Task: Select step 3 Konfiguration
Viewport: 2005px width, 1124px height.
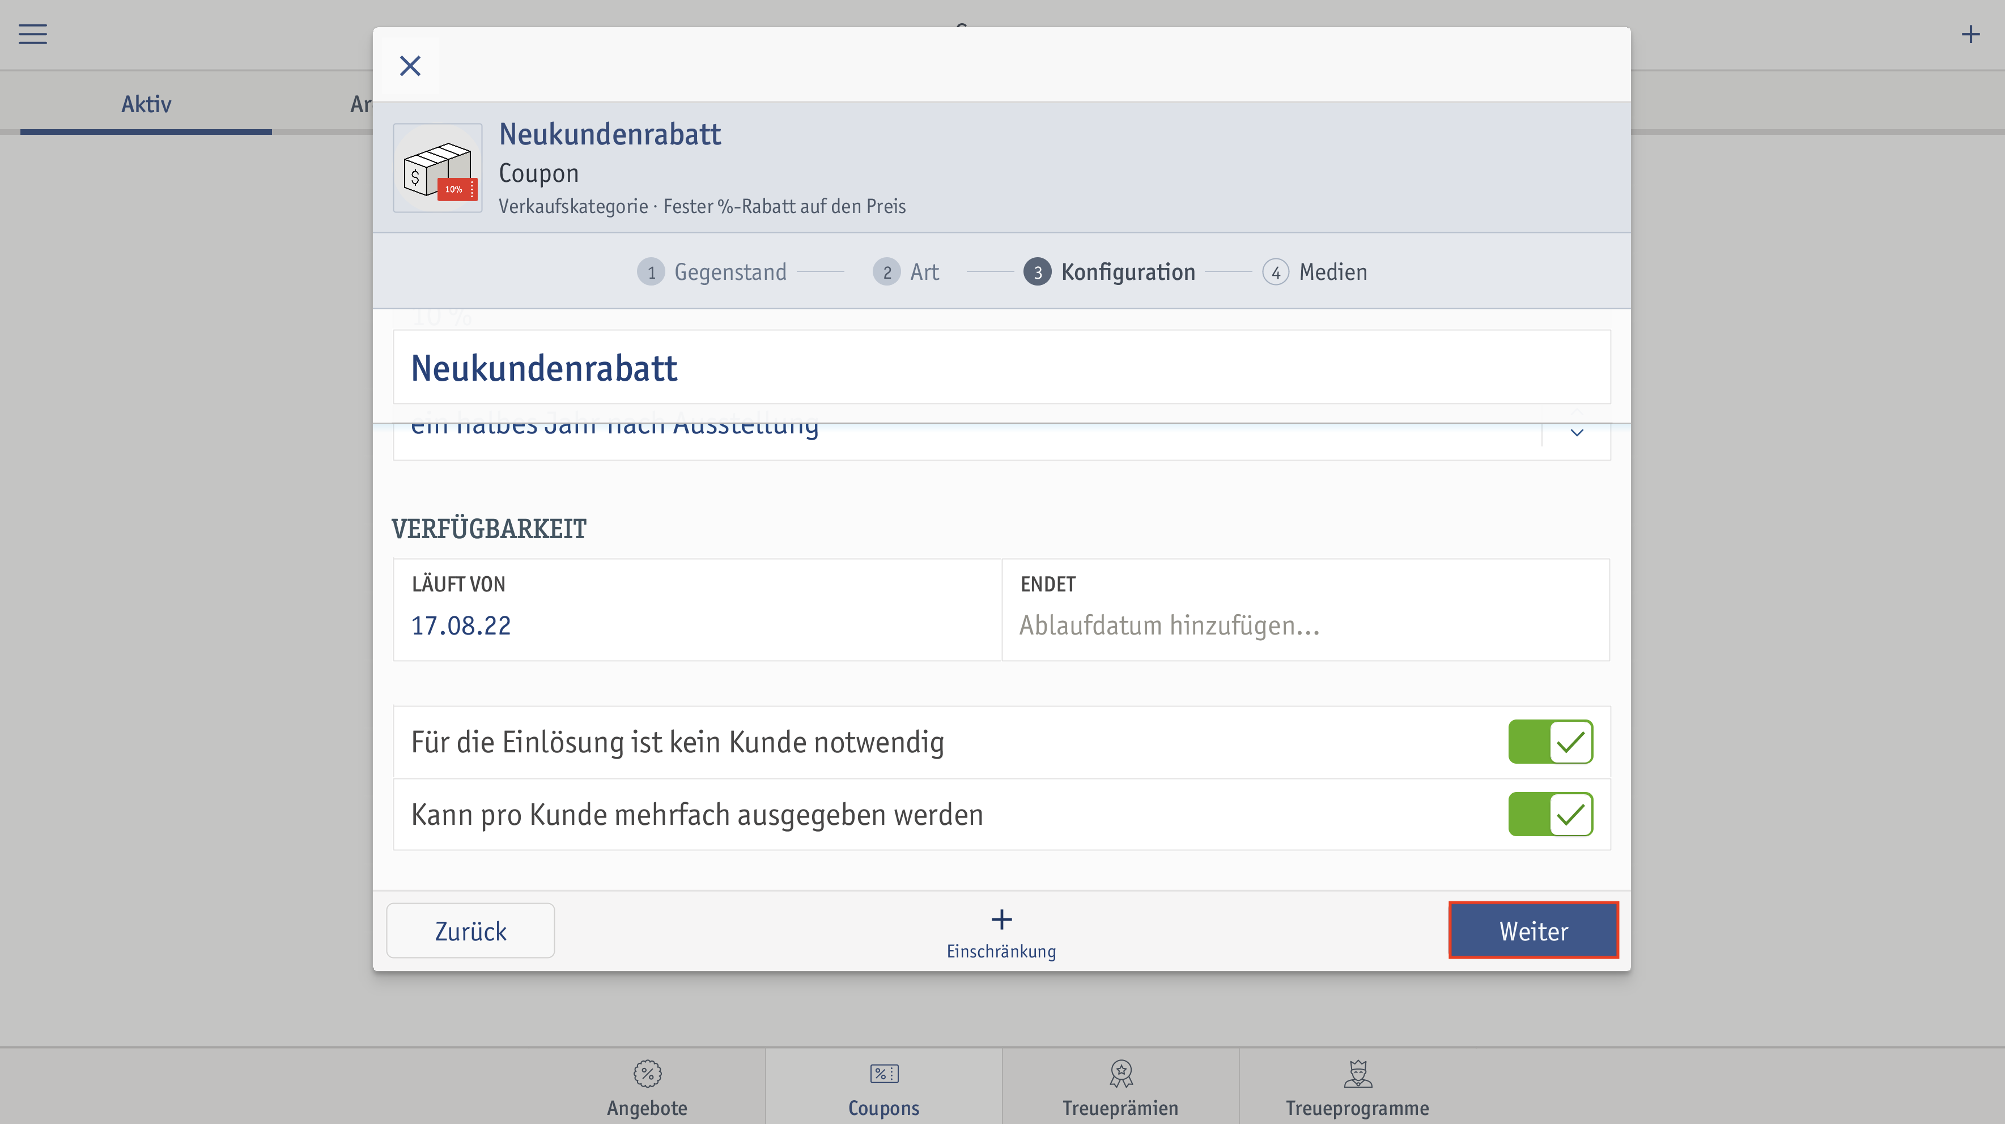Action: pyautogui.click(x=1109, y=271)
